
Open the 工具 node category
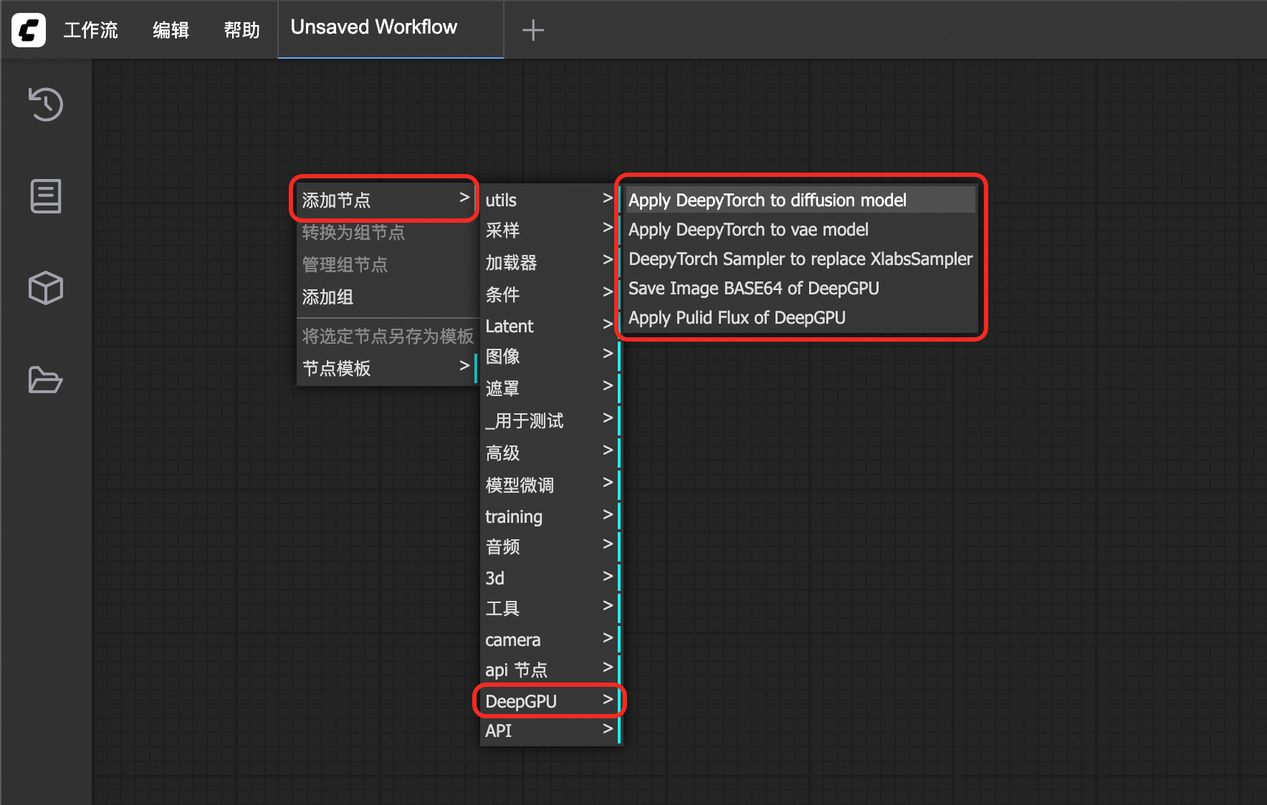(x=549, y=608)
